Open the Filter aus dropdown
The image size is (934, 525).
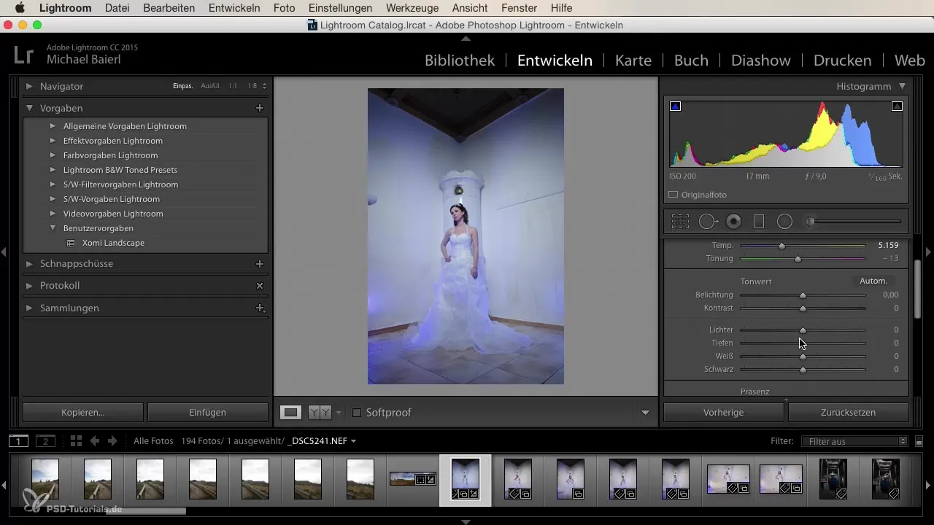tap(854, 441)
